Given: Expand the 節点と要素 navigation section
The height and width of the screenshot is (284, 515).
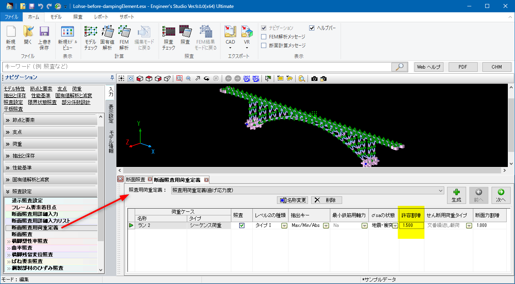Looking at the screenshot, I should point(50,120).
